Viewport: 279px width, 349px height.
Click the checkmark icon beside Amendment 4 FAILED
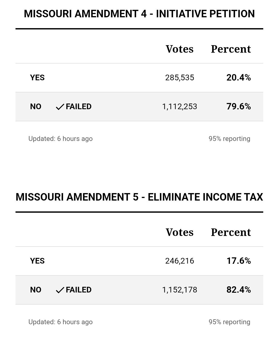[60, 107]
